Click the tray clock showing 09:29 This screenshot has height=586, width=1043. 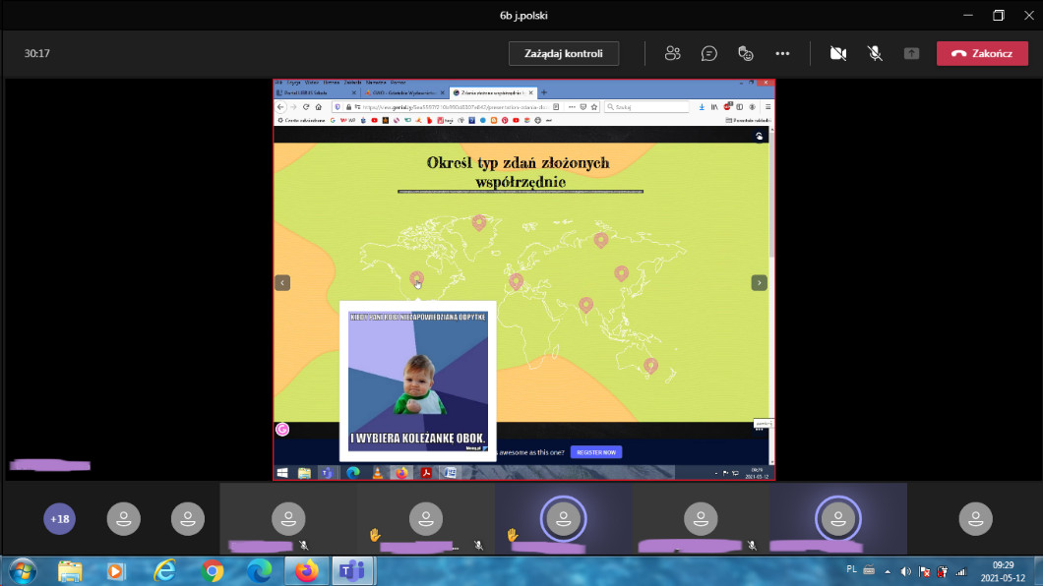click(1003, 571)
